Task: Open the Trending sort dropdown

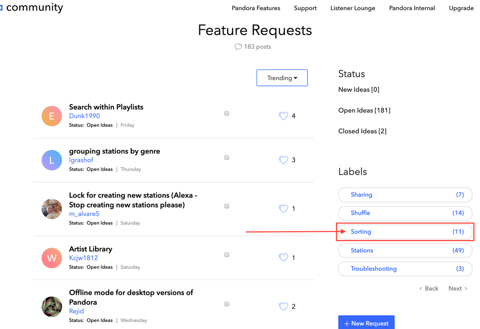Action: pos(282,78)
